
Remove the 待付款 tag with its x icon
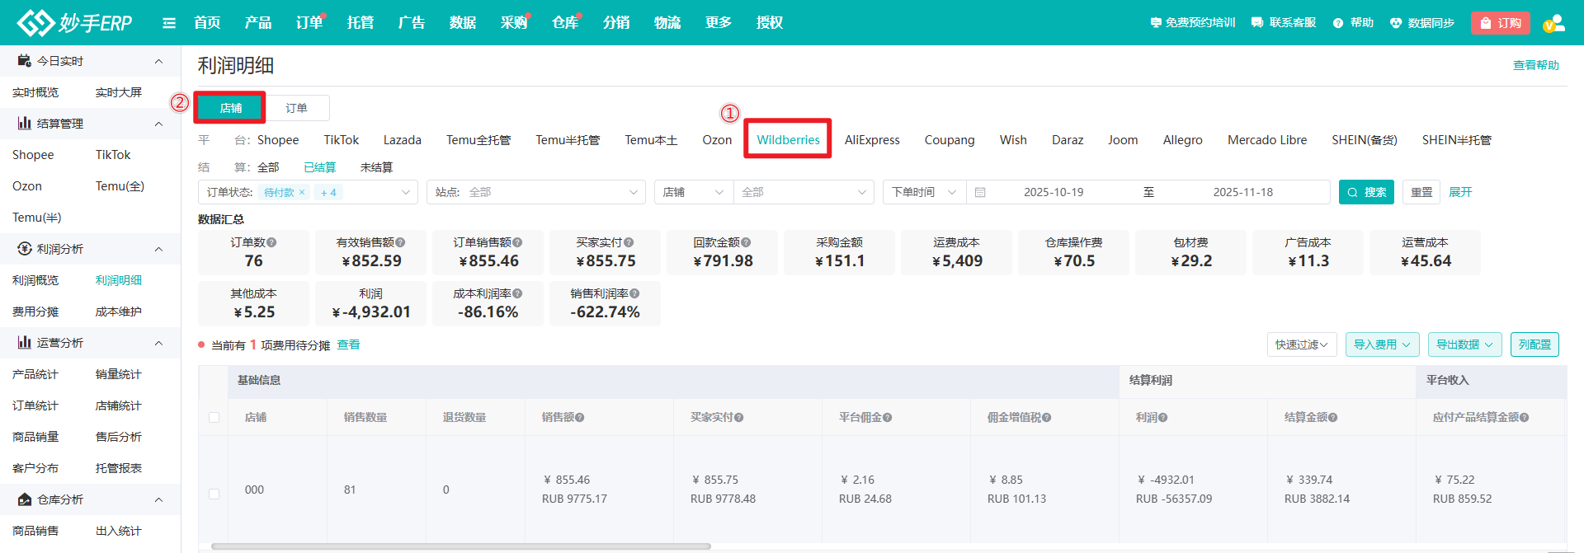pyautogui.click(x=302, y=193)
